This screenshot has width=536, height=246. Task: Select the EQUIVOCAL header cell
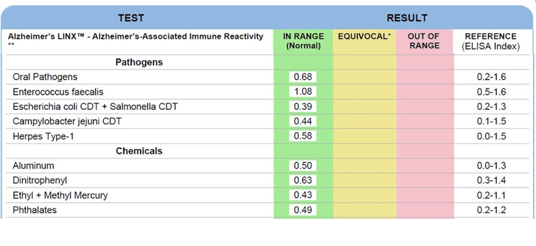[364, 37]
